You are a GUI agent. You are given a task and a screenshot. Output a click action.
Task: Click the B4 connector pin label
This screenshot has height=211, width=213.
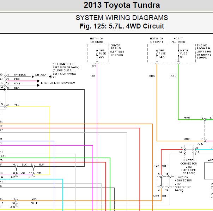point(94,66)
